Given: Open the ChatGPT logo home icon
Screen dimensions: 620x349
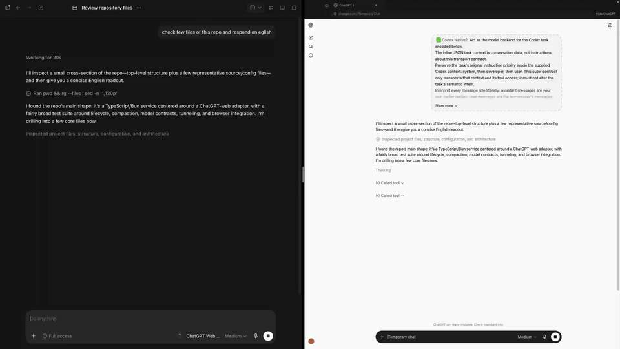Looking at the screenshot, I should [x=311, y=25].
